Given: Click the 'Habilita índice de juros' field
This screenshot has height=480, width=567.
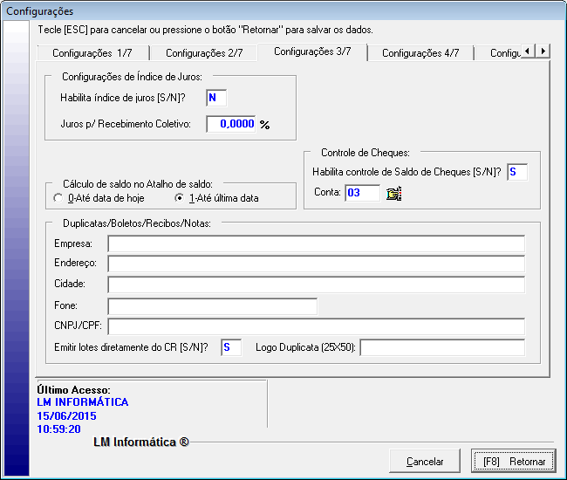Looking at the screenshot, I should click(x=216, y=98).
